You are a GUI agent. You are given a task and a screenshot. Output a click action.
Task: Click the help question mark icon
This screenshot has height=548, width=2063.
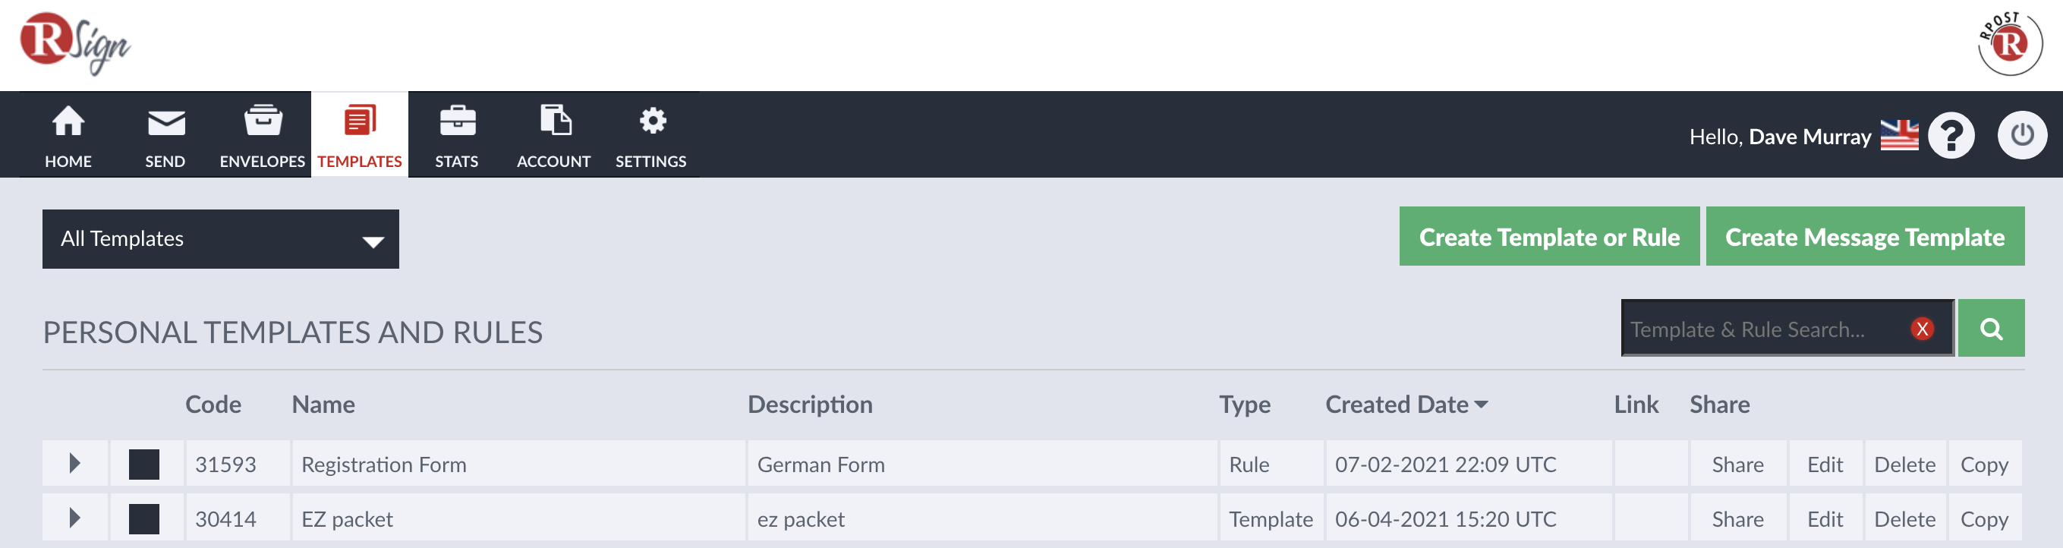[x=1951, y=135]
